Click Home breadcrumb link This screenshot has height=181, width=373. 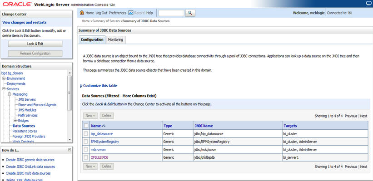(x=85, y=21)
